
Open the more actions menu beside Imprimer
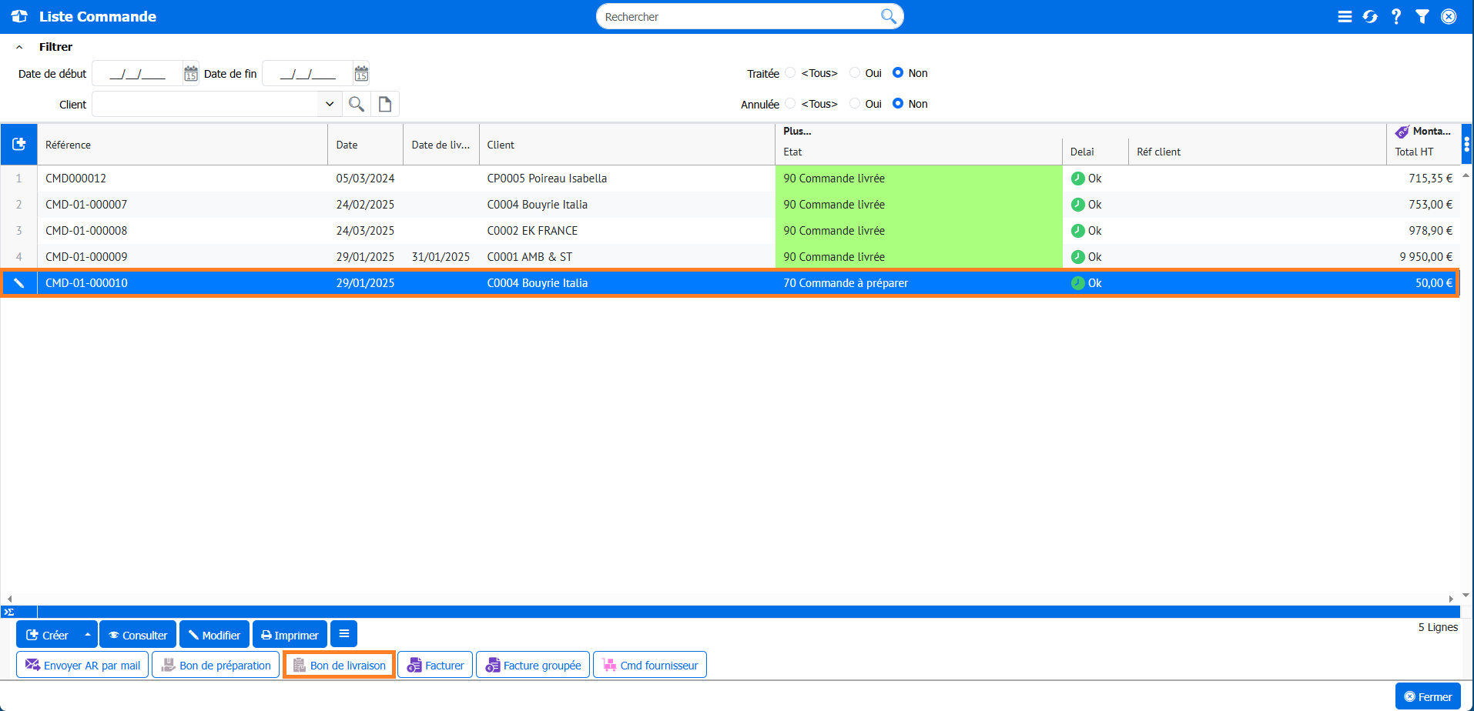pos(344,634)
